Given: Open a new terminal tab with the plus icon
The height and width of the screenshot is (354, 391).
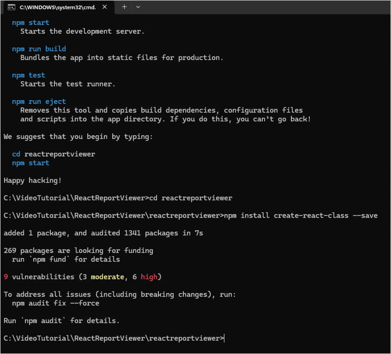Looking at the screenshot, I should 124,7.
